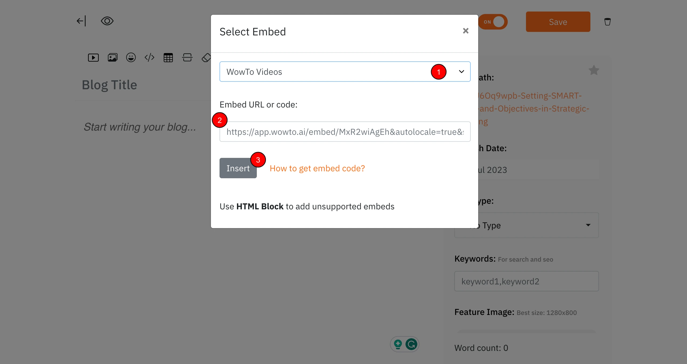
Task: Mark the blog with the star icon
Action: (594, 70)
